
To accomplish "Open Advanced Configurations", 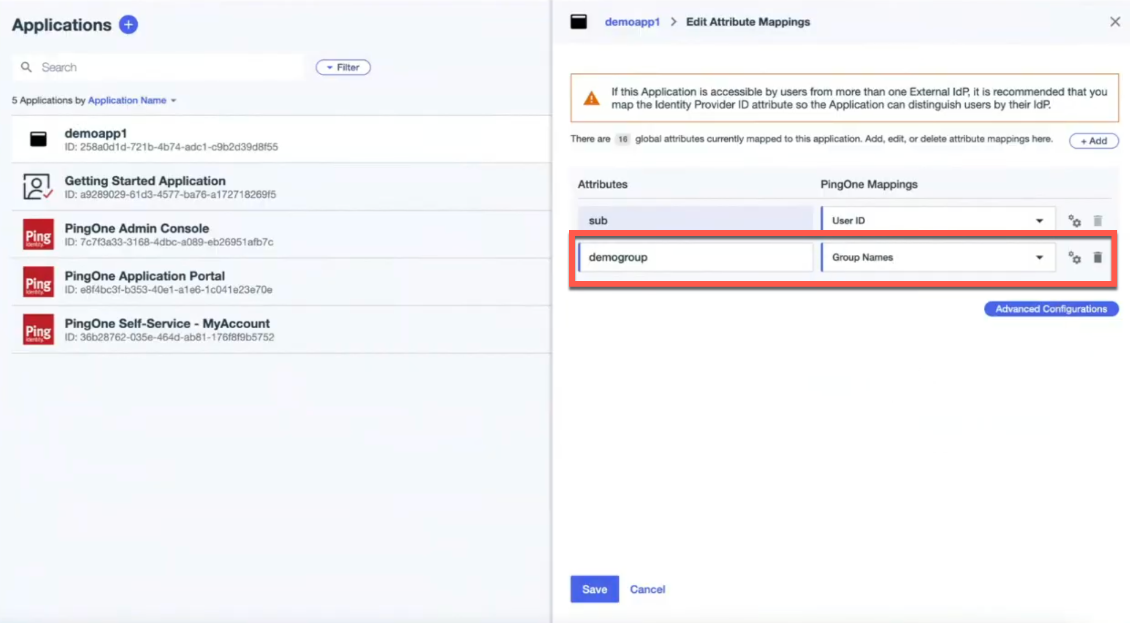I will (1051, 309).
